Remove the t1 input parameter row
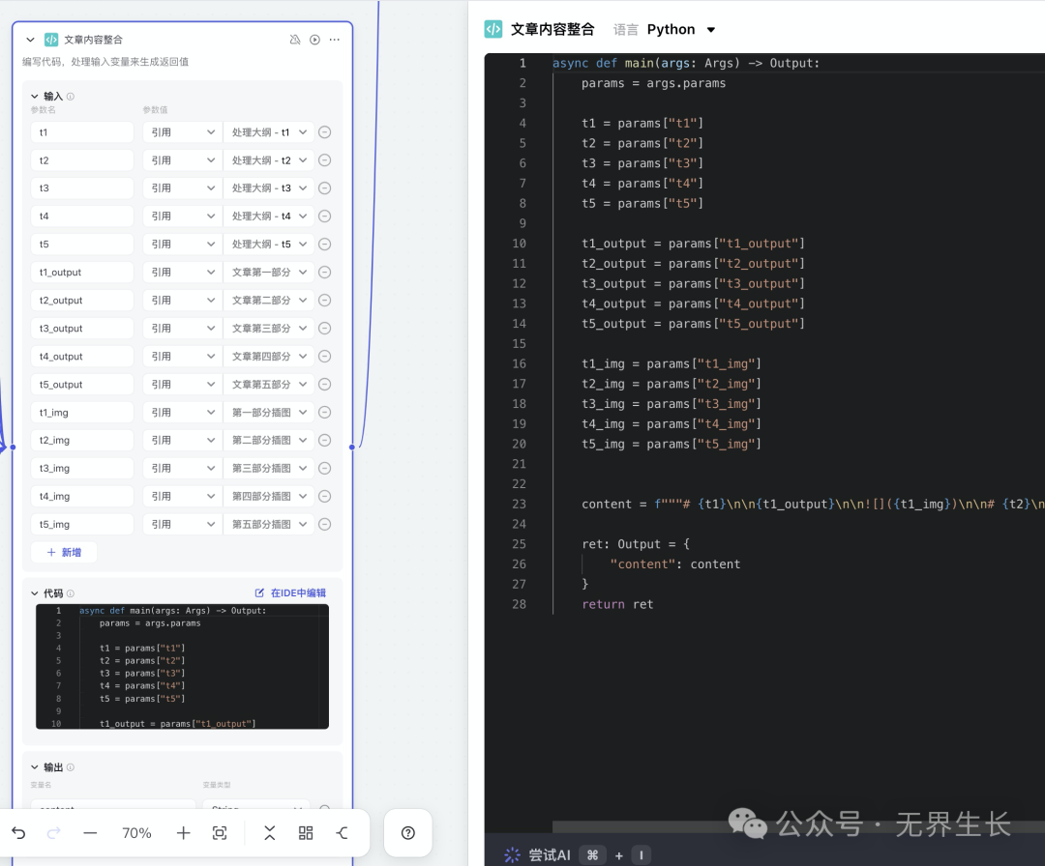The width and height of the screenshot is (1045, 866). 325,132
